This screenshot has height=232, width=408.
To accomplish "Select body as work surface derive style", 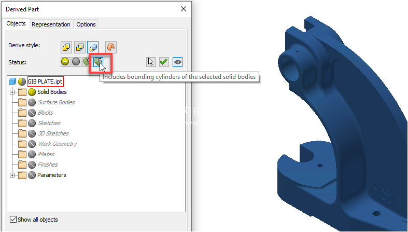I will pos(111,47).
